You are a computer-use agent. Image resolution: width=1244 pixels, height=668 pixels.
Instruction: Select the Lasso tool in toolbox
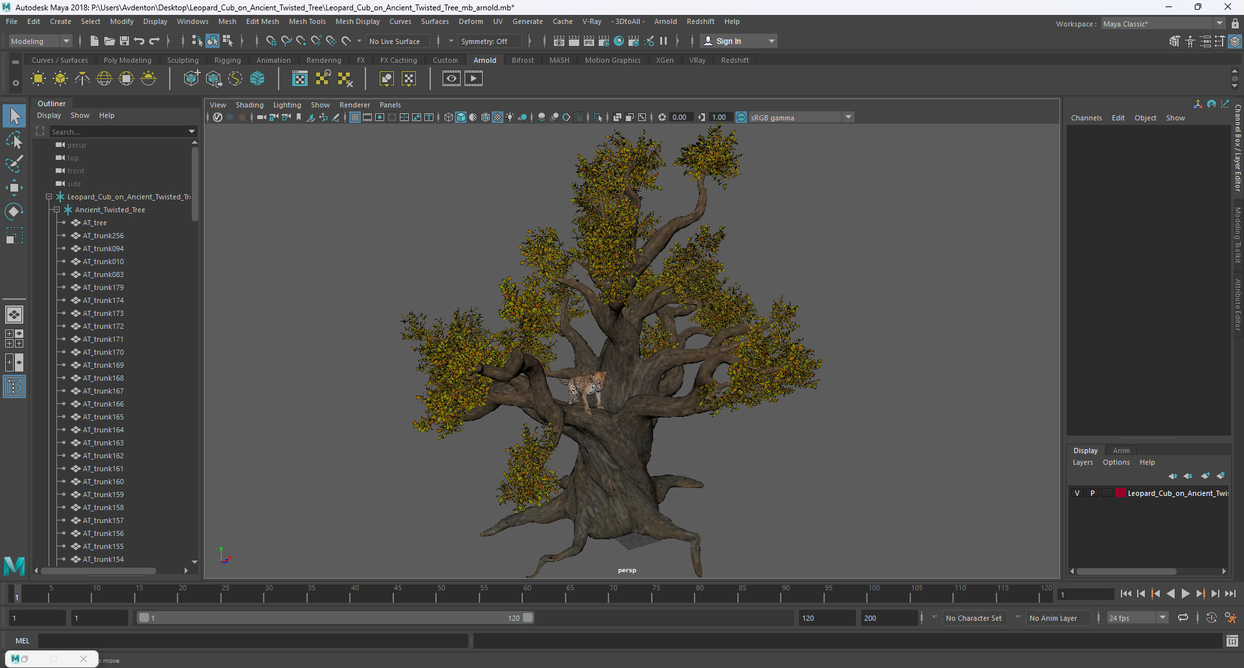[x=14, y=140]
